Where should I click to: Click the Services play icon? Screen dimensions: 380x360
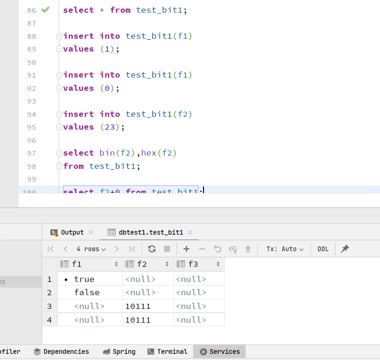click(x=203, y=352)
